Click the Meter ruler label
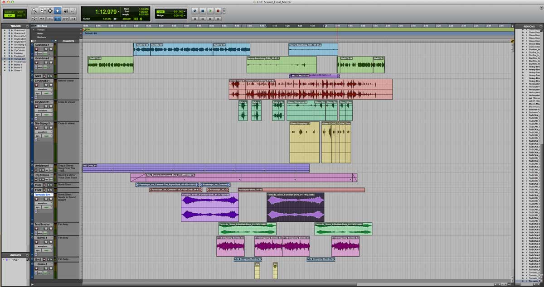Screen dimensions: 544x287 40,33
